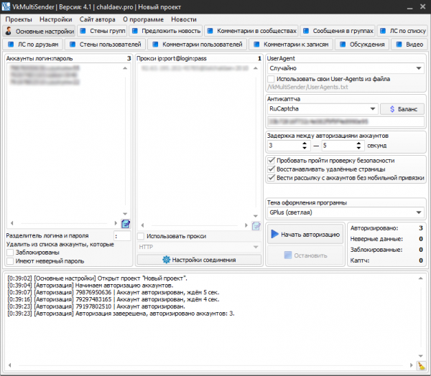Image resolution: width=431 pixels, height=376 pixels.
Task: Enable Использовать прокси checkbox
Action: click(x=141, y=236)
